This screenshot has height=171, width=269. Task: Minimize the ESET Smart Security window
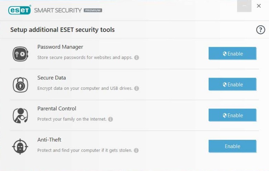244,6
